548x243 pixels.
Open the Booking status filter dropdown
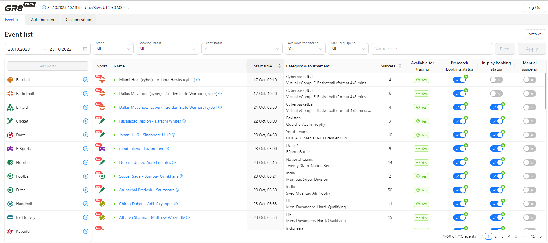(168, 49)
